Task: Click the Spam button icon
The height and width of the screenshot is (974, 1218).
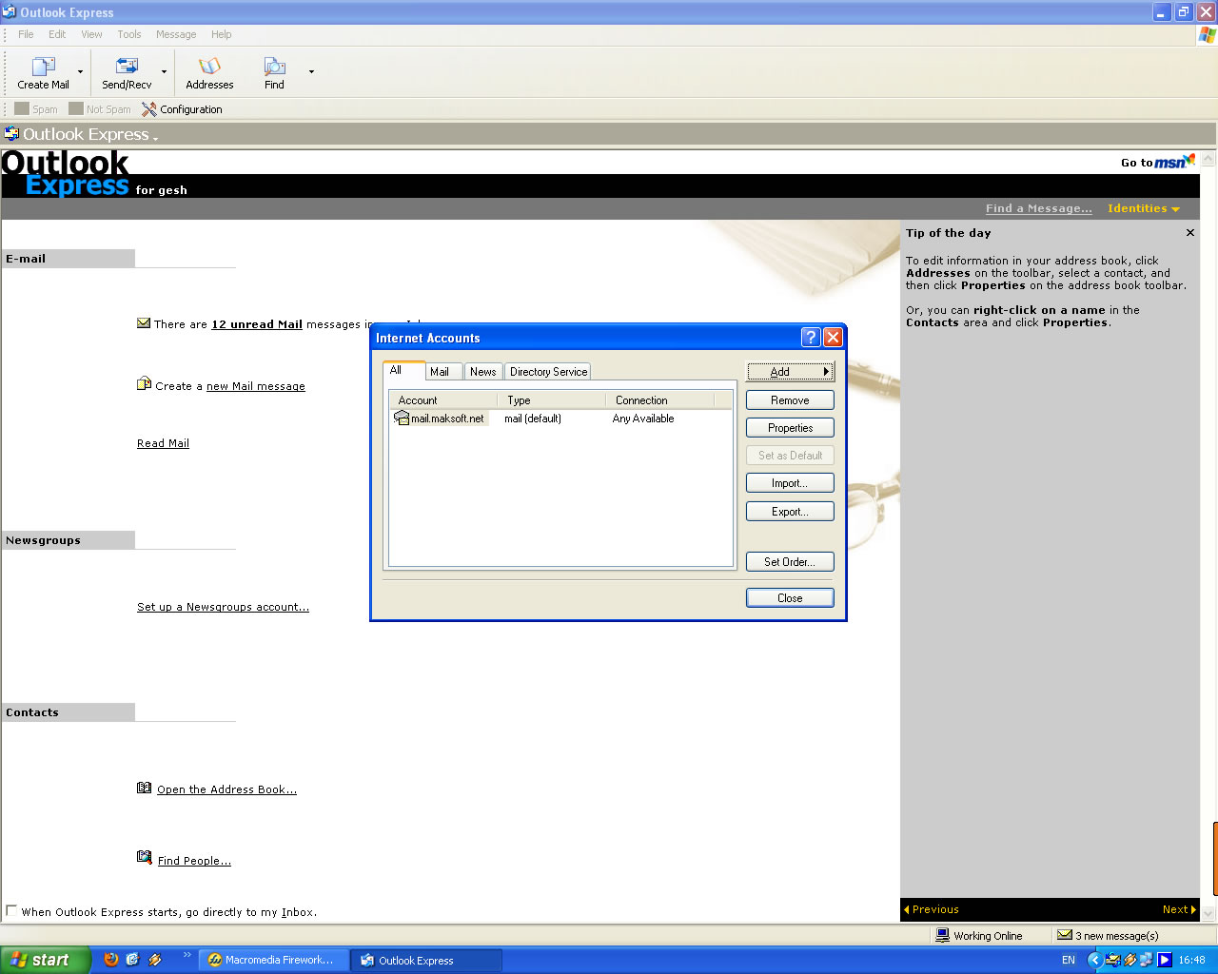Action: pyautogui.click(x=22, y=108)
